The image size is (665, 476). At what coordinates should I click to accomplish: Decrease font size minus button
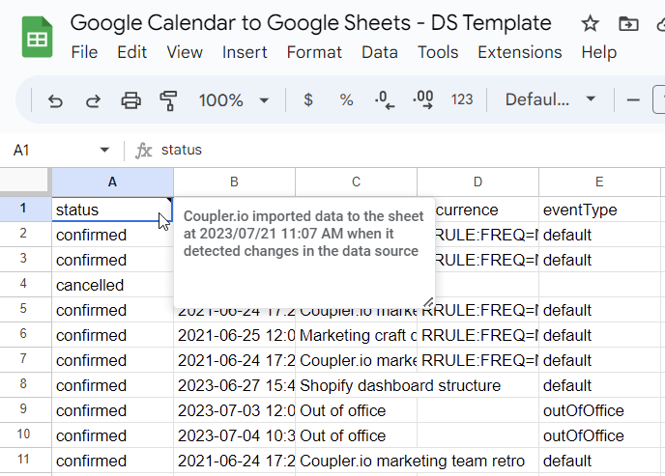[633, 100]
